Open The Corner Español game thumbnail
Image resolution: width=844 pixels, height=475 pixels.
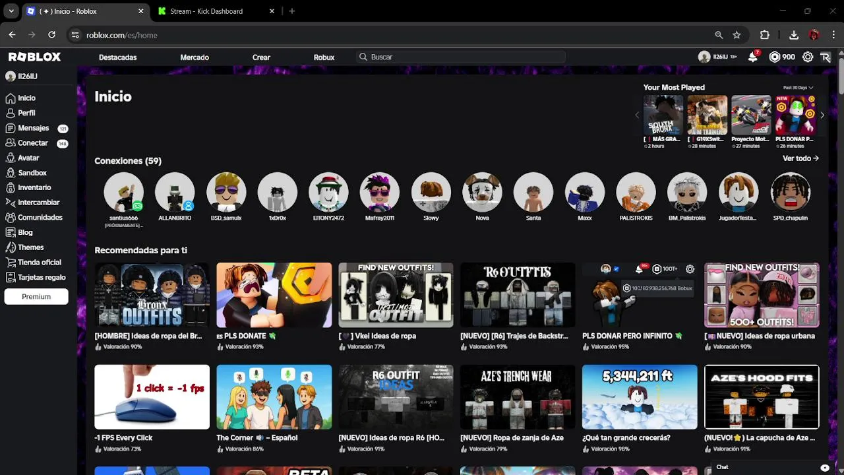tap(274, 397)
